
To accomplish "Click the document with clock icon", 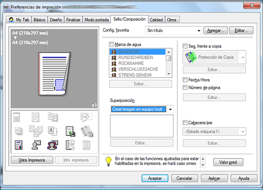I will pos(70,145).
